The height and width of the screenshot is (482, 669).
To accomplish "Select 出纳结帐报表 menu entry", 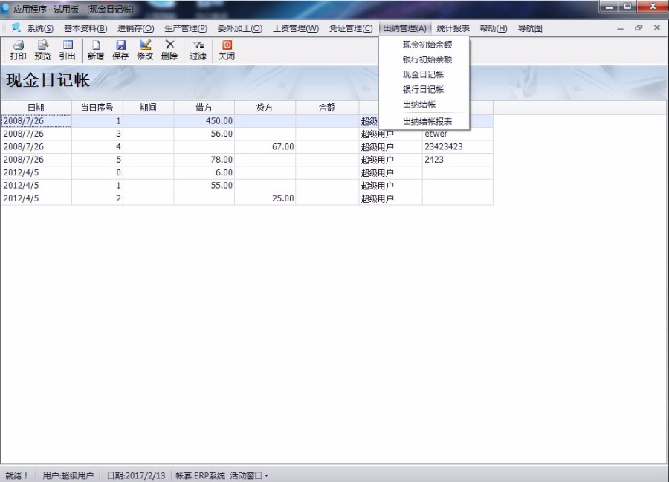I will (x=427, y=121).
